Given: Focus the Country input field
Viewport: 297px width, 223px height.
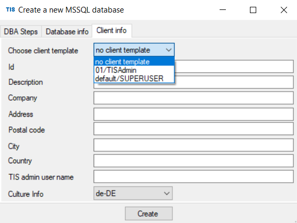Looking at the screenshot, I should coord(193,161).
